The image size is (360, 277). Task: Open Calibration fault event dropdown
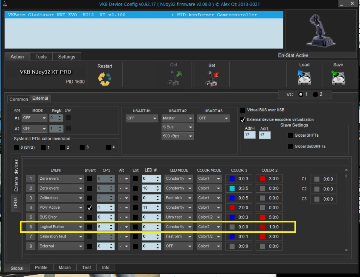coord(61,236)
